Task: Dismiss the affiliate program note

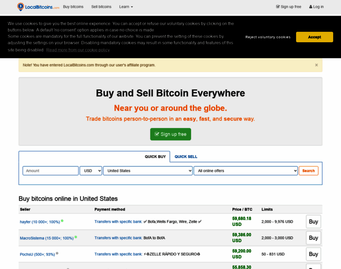Action: [316, 65]
